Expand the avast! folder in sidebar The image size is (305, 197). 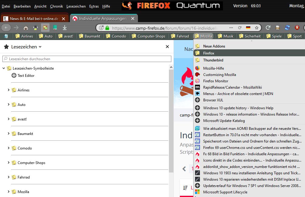pos(9,119)
